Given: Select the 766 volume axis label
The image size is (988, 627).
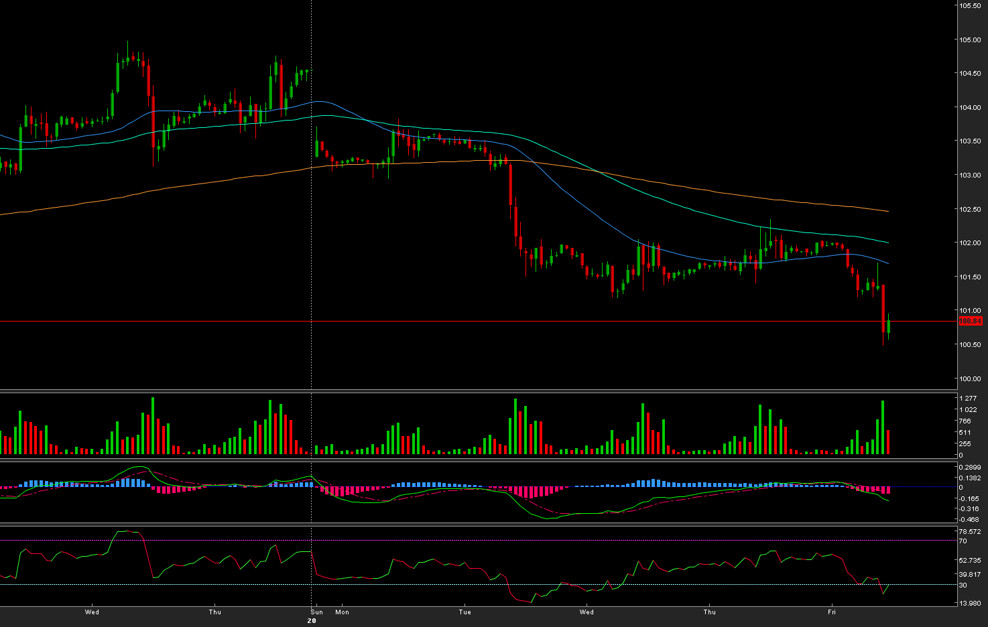Looking at the screenshot, I should click(x=965, y=421).
